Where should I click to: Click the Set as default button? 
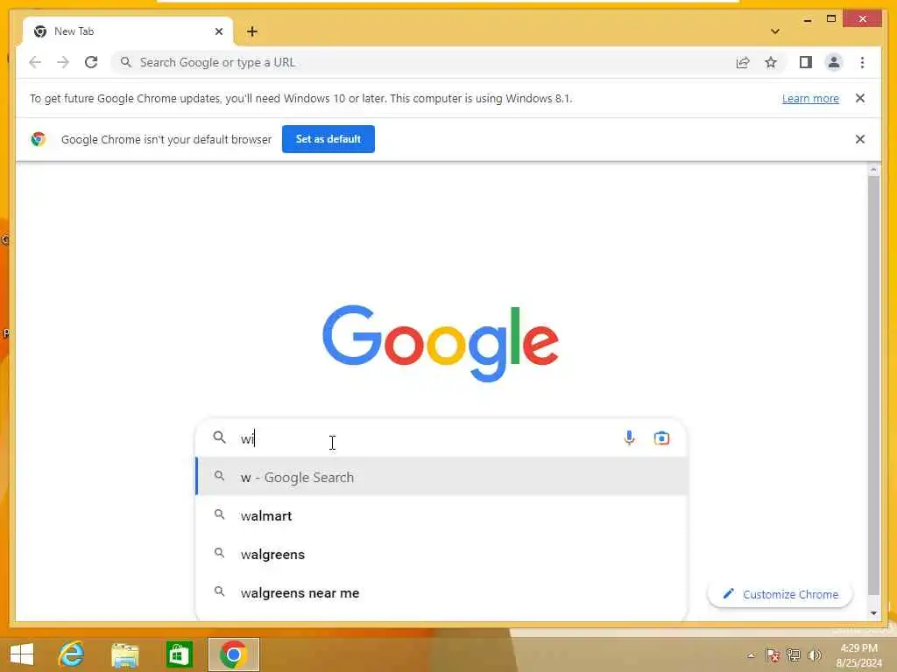pyautogui.click(x=328, y=139)
